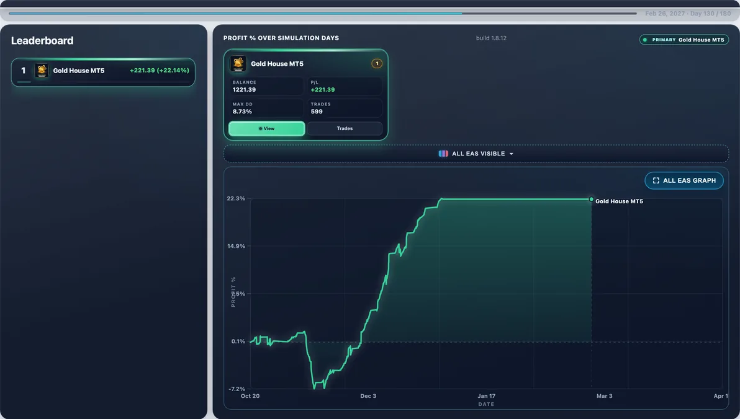Click the Balance 1221.39 value
The width and height of the screenshot is (740, 419).
[x=244, y=89]
